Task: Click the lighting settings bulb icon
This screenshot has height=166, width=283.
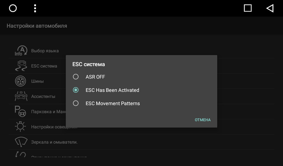Action: click(x=20, y=126)
